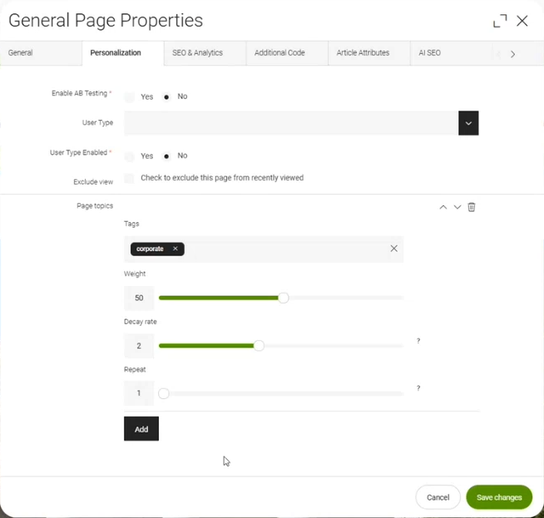Switch to SEO & Analytics tab
This screenshot has height=518, width=544.
(197, 53)
